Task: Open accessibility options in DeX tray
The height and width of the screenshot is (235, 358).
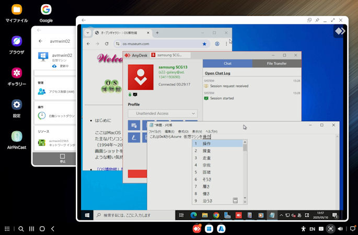Action: [304, 229]
